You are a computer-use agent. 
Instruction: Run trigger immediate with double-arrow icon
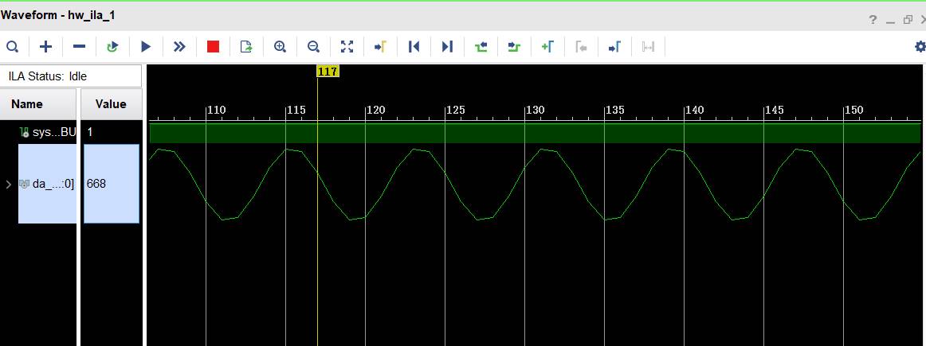coord(179,47)
